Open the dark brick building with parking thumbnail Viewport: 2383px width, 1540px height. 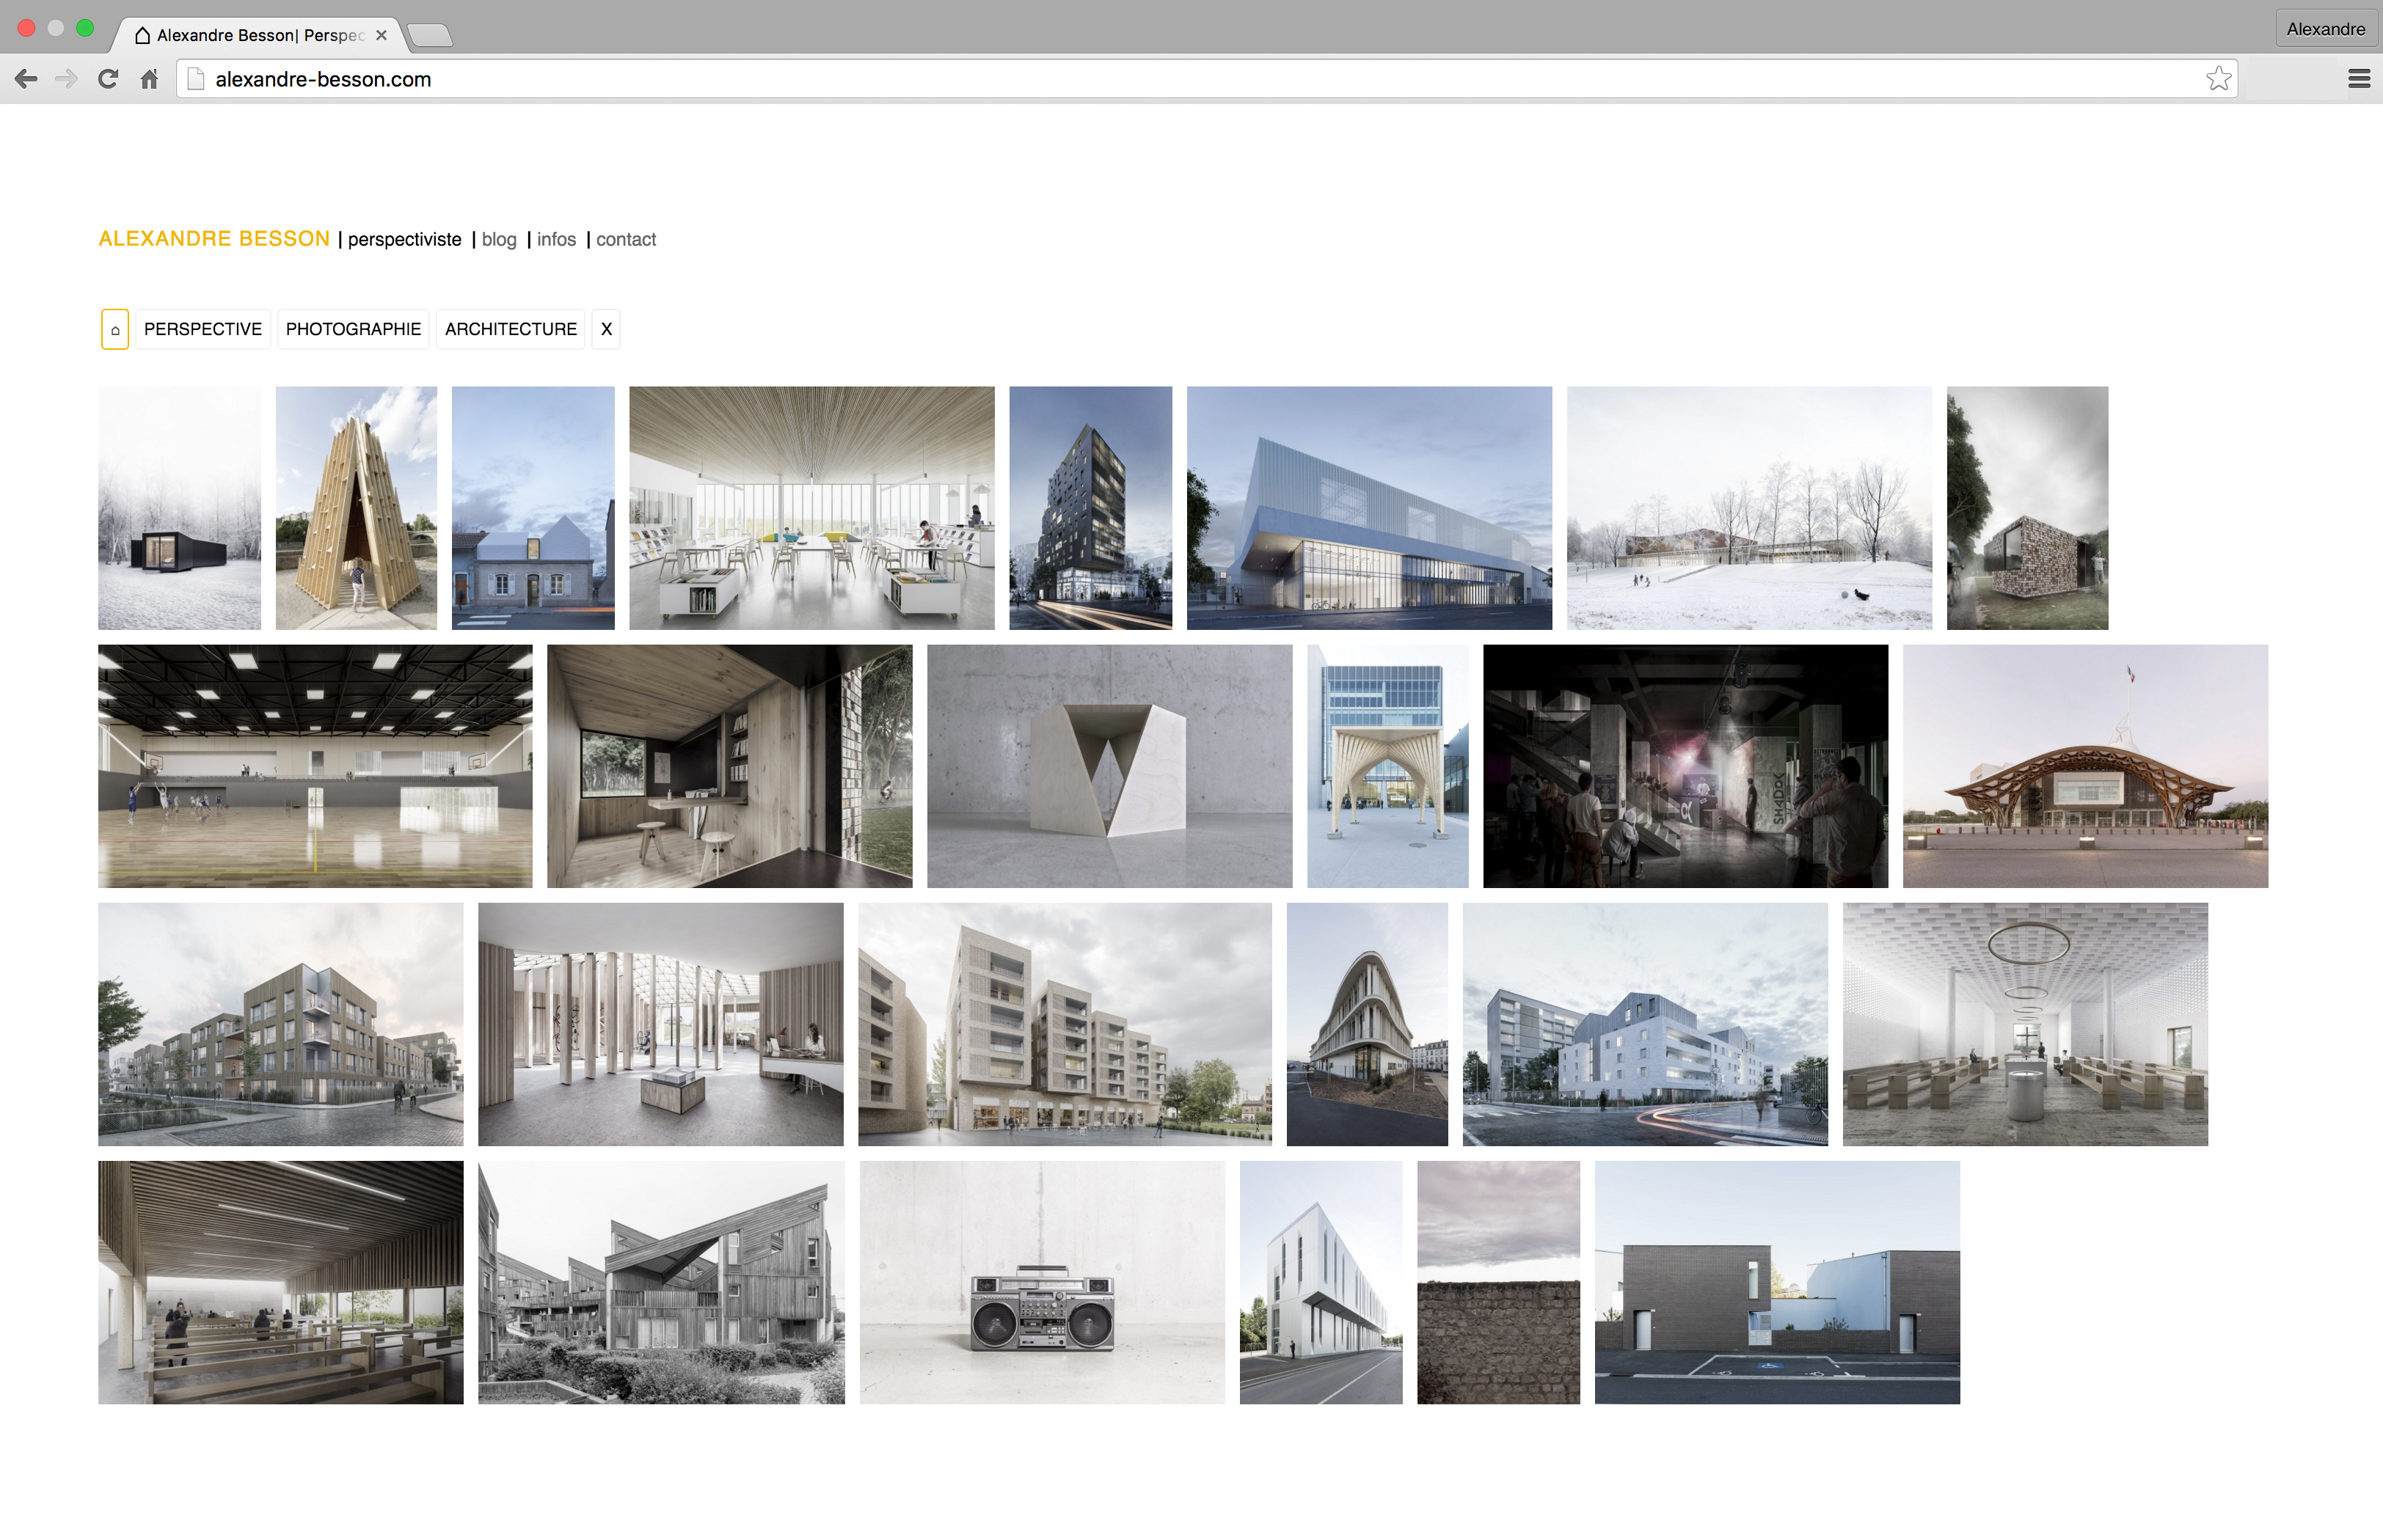(1778, 1282)
